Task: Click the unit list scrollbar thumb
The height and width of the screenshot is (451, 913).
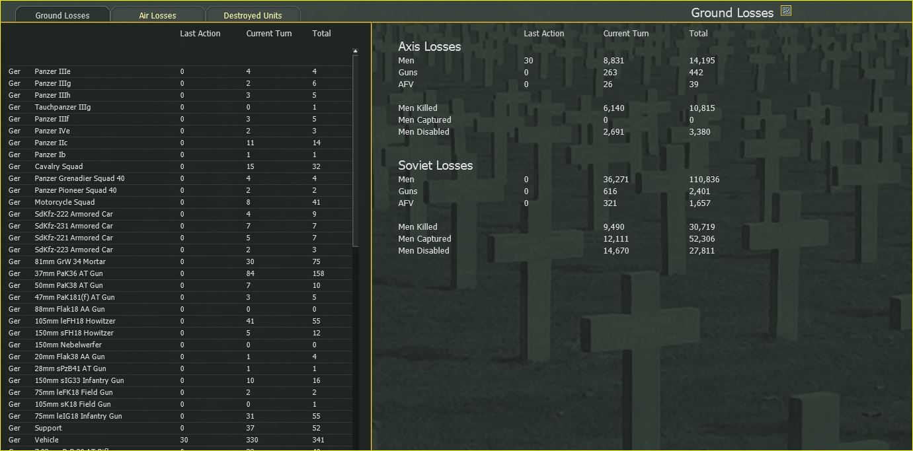Action: [355, 152]
